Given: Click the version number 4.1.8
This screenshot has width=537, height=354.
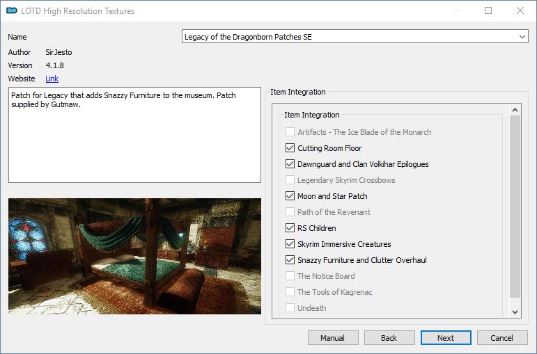Looking at the screenshot, I should 55,65.
